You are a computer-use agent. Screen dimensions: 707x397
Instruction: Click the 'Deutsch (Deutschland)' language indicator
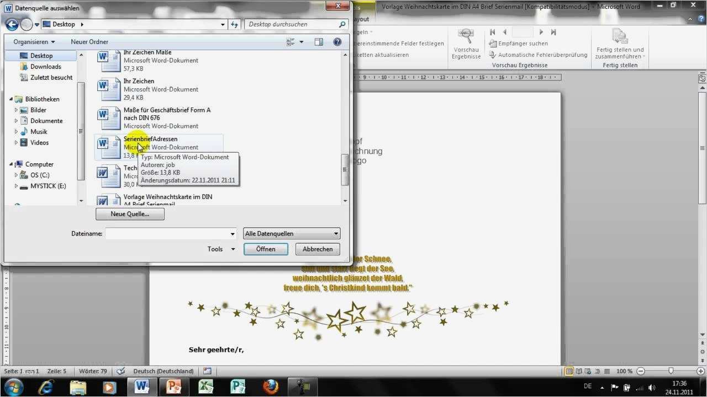coord(163,371)
